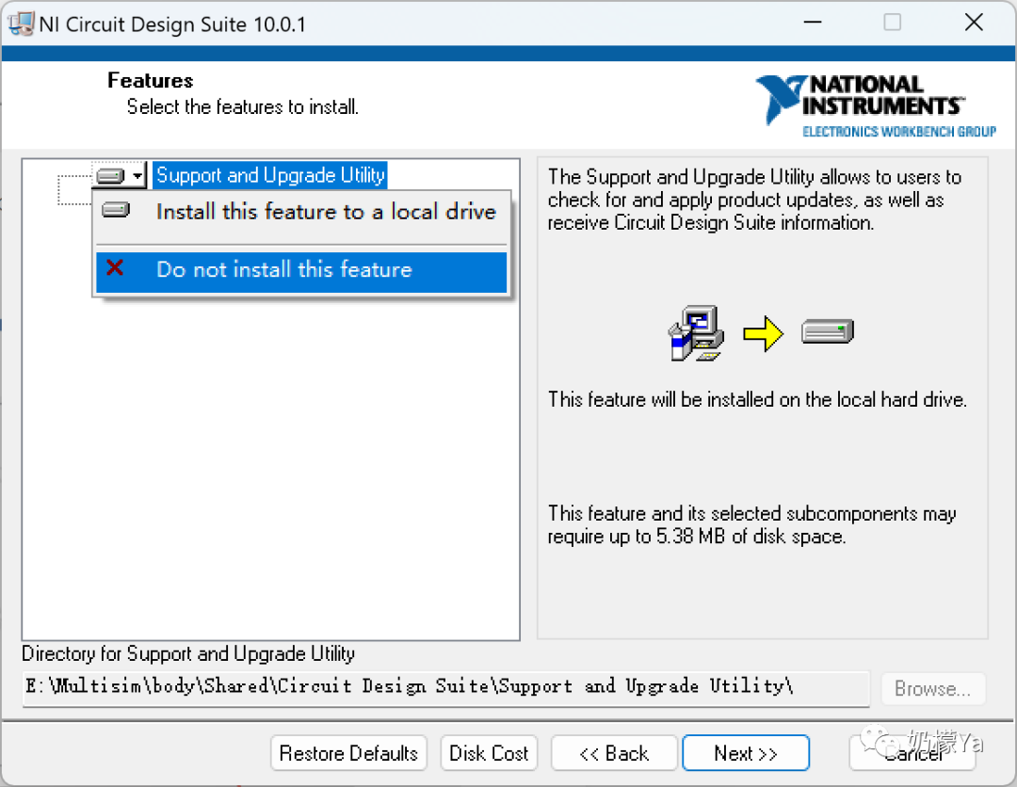Click the red X do-not-install icon
This screenshot has height=787, width=1017.
[115, 267]
